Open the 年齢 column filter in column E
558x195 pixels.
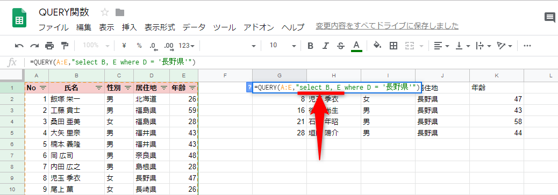click(192, 88)
